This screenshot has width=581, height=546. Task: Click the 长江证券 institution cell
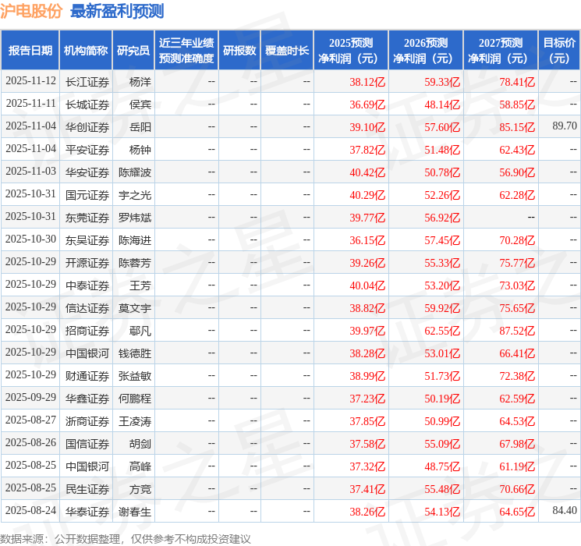pyautogui.click(x=87, y=82)
